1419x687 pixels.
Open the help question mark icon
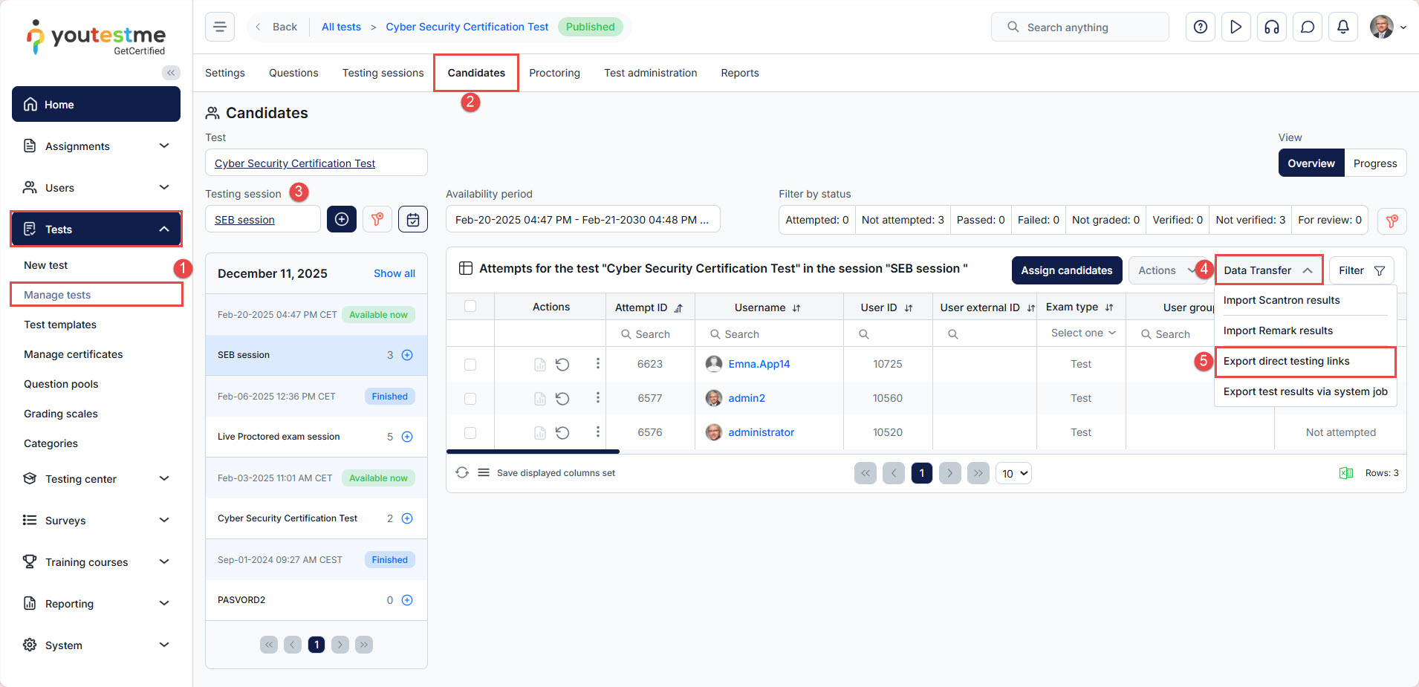coord(1200,27)
